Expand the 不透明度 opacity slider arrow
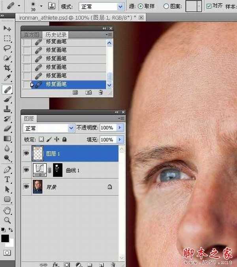 tap(120, 128)
